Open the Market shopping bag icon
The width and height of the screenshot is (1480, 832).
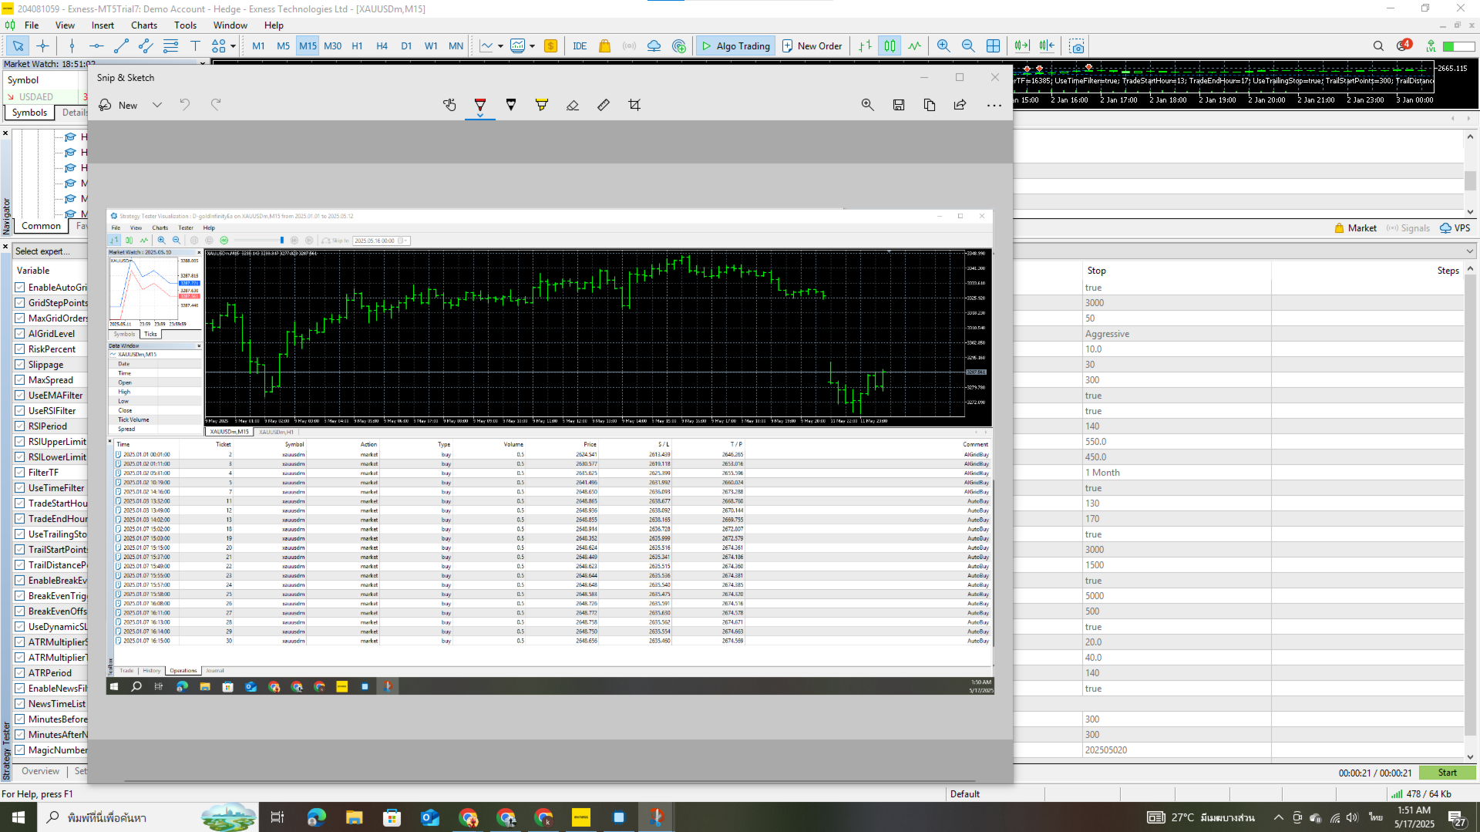click(604, 46)
